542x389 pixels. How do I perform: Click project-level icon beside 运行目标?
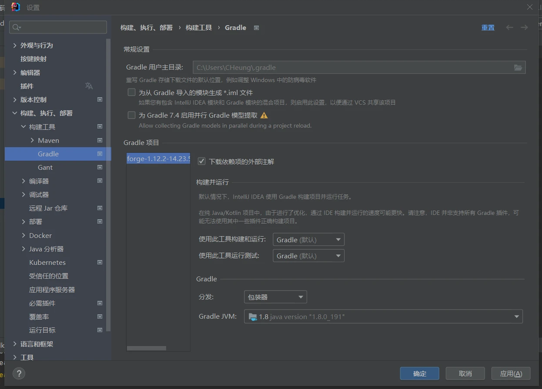pos(100,330)
